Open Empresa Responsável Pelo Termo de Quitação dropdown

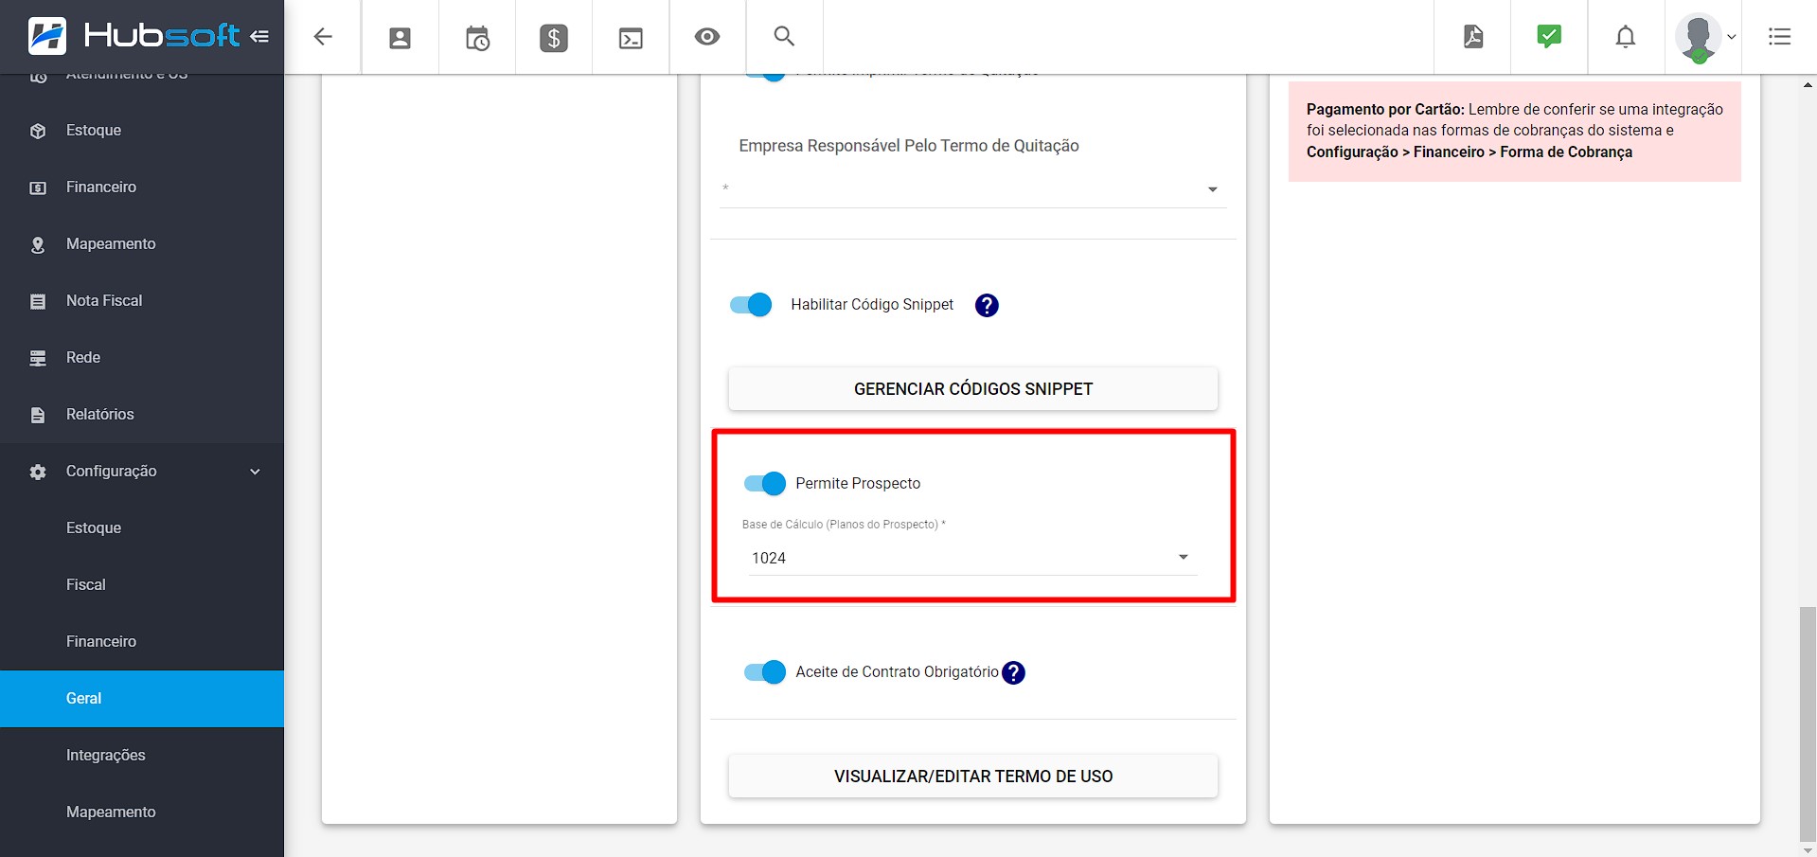pos(971,189)
